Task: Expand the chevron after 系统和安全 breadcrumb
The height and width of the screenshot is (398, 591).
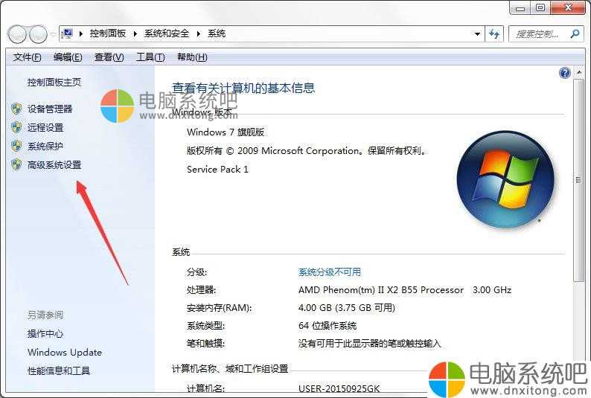Action: [x=198, y=33]
